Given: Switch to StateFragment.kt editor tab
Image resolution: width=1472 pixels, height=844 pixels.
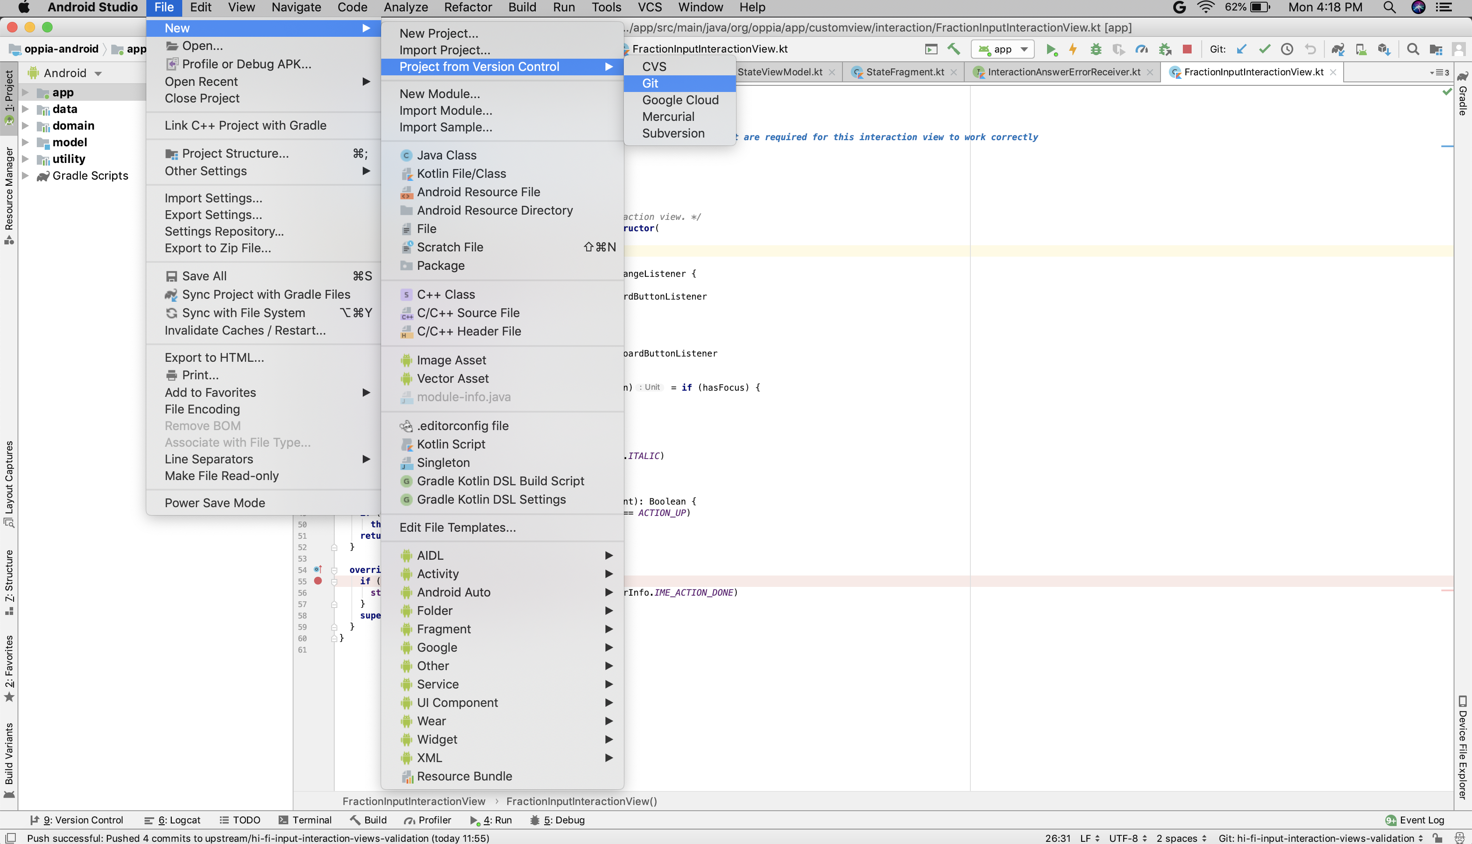Looking at the screenshot, I should click(904, 72).
